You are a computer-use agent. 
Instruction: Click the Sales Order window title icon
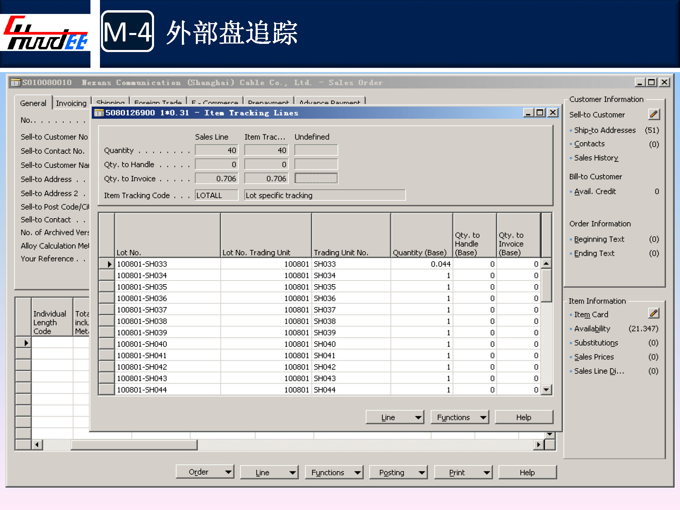pyautogui.click(x=15, y=83)
